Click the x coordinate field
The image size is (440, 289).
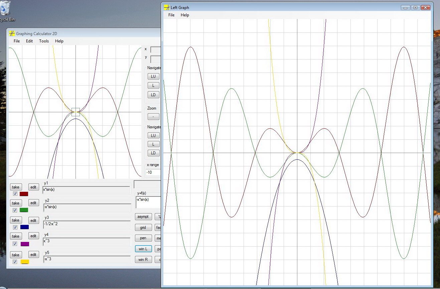[x=156, y=49]
